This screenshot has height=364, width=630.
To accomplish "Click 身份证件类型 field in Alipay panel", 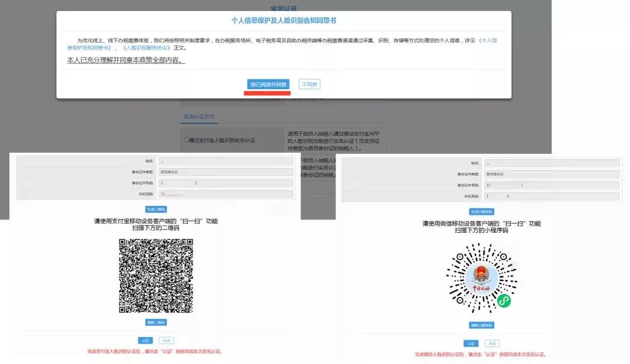I will pos(225,172).
